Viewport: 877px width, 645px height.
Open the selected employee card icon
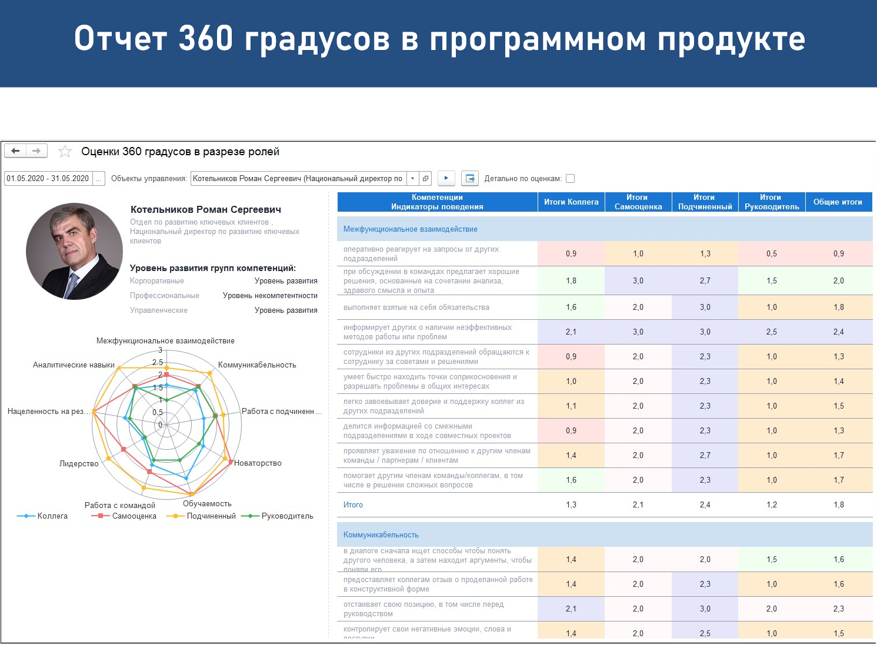coord(426,178)
